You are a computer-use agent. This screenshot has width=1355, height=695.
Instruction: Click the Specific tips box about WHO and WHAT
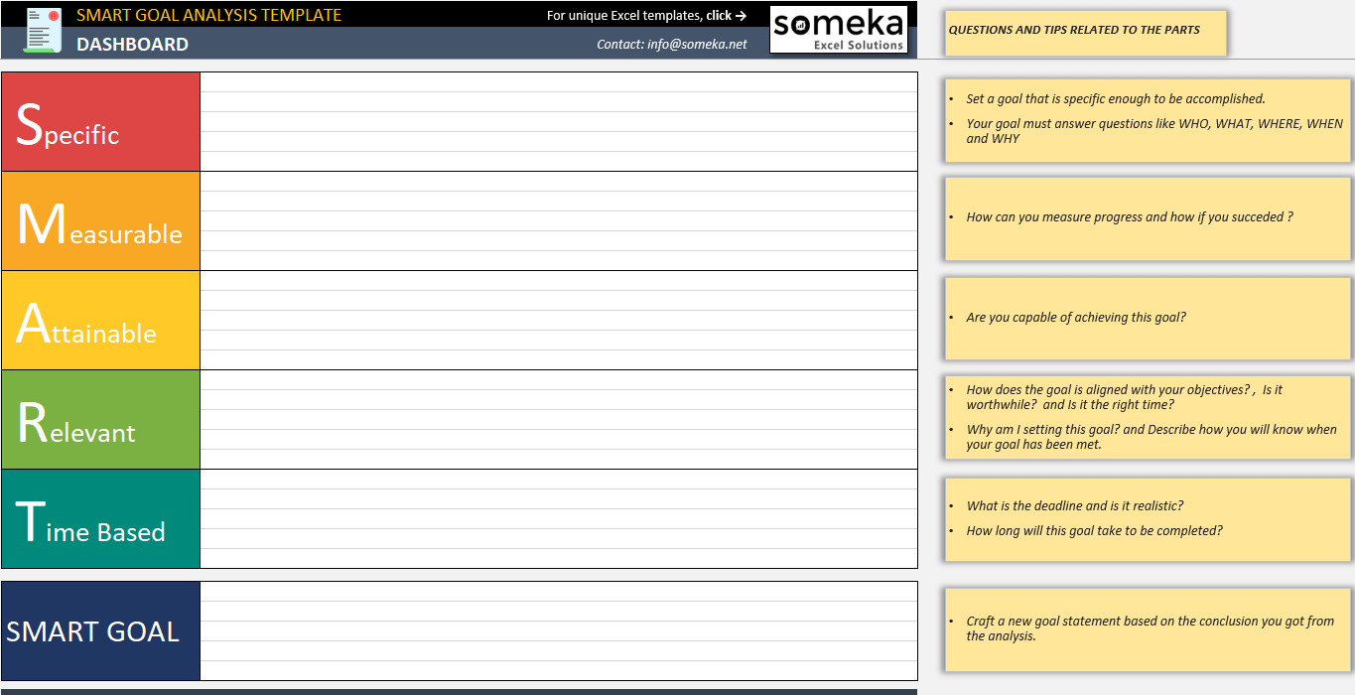[1147, 119]
